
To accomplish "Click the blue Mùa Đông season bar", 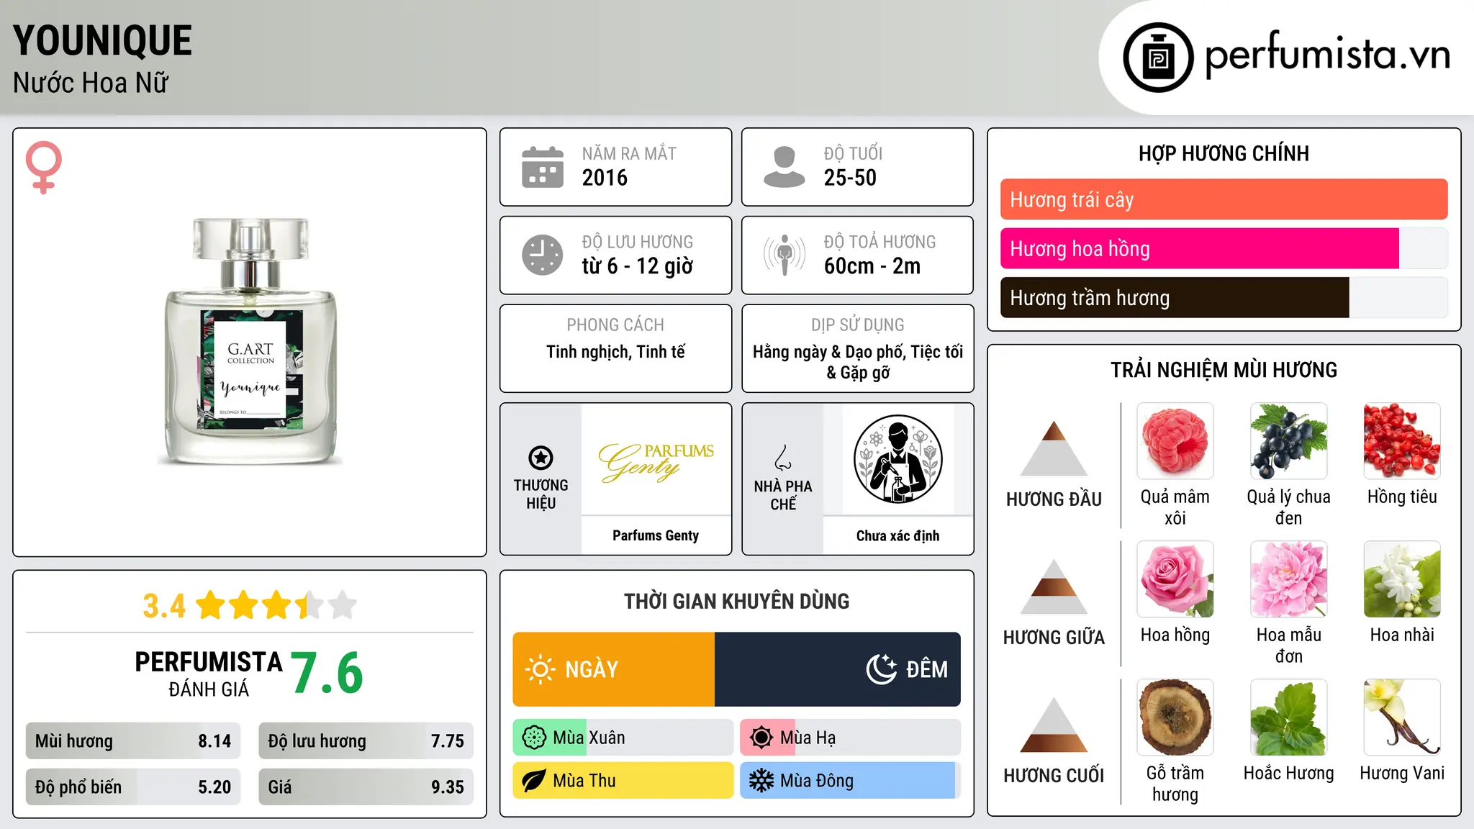I will [848, 781].
